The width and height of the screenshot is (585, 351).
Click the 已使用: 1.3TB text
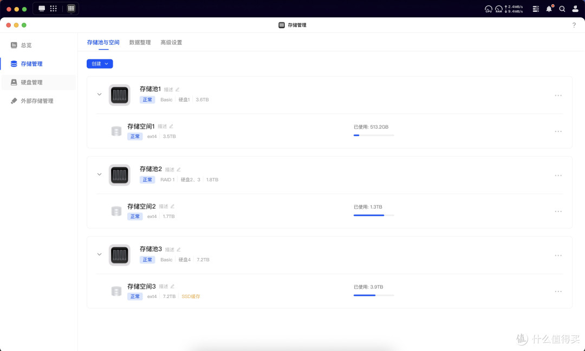click(368, 207)
